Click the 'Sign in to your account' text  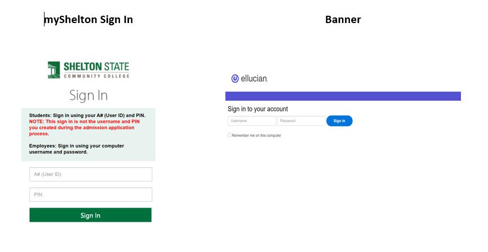coord(258,109)
